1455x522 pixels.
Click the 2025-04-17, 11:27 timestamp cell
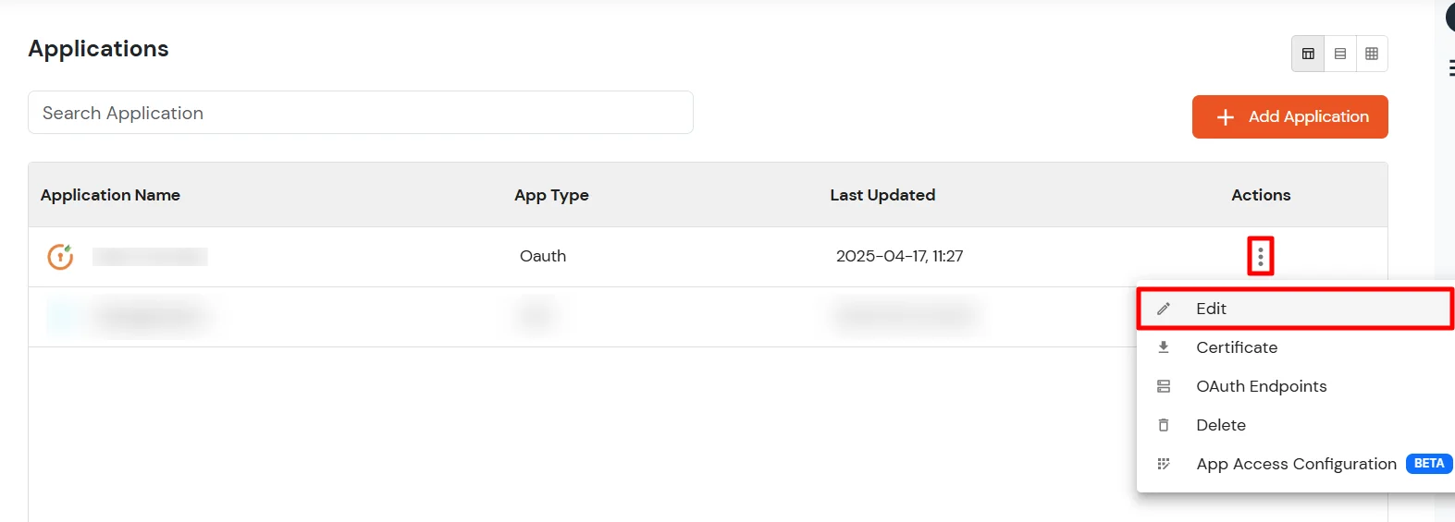(899, 256)
